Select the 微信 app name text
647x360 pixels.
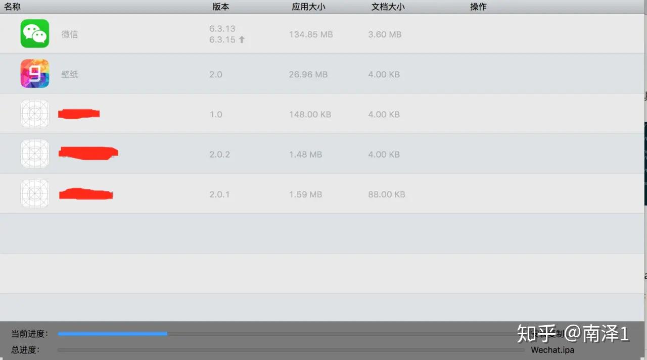click(x=70, y=34)
